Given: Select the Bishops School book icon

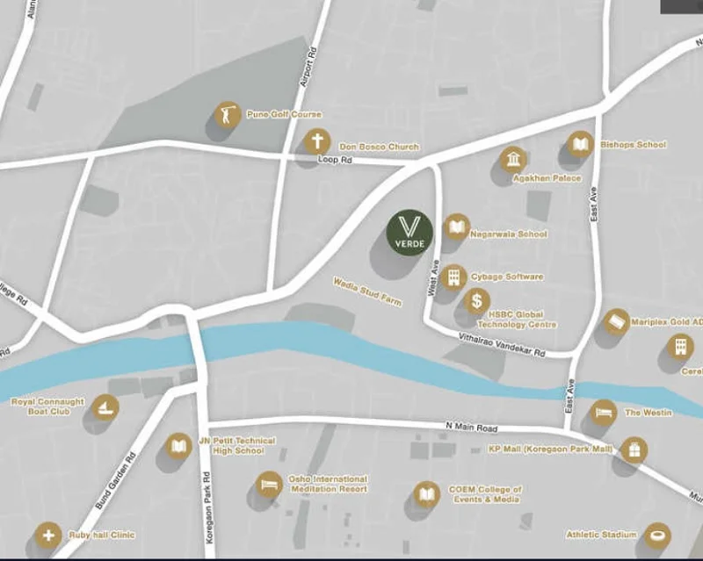Looking at the screenshot, I should [x=581, y=144].
